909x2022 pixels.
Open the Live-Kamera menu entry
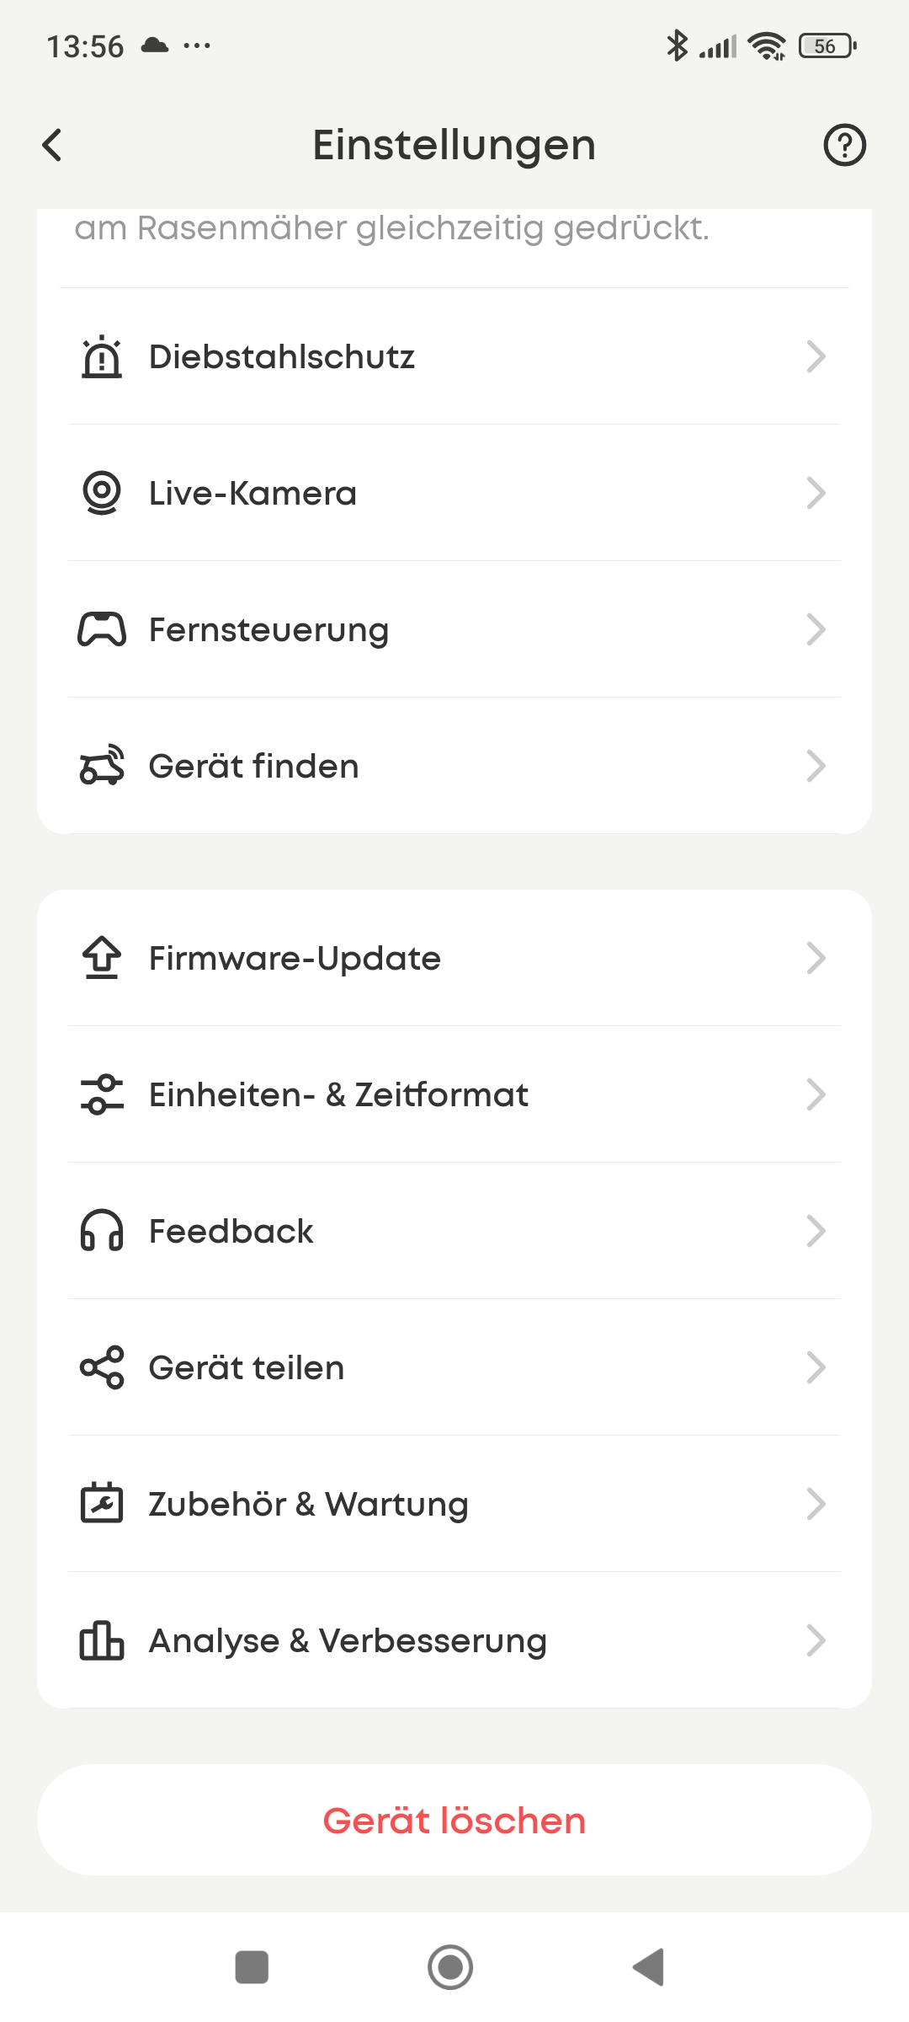pos(252,494)
